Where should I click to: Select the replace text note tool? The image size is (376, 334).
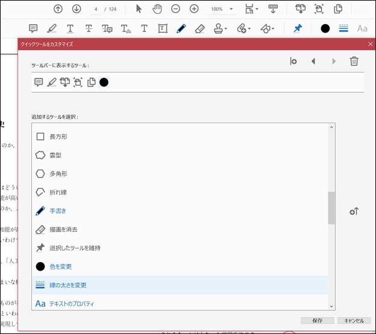pyautogui.click(x=107, y=28)
